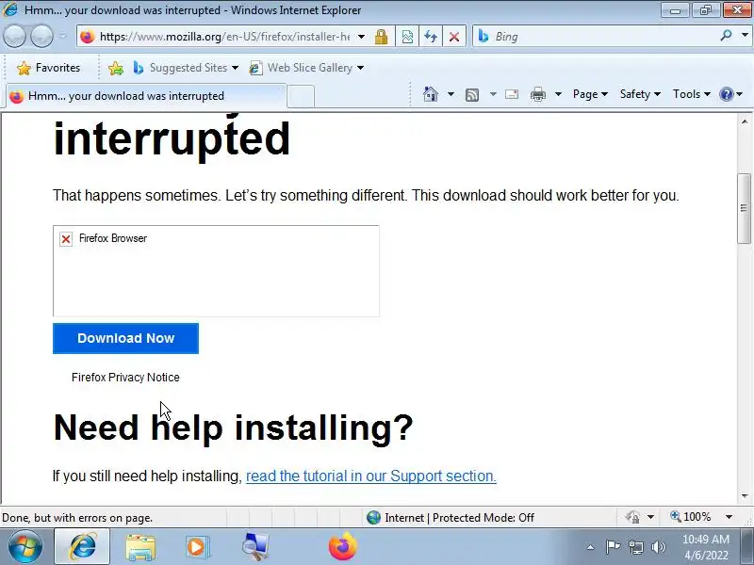Screen dimensions: 754x565
Task: Toggle the Compatibility View icon
Action: click(407, 37)
